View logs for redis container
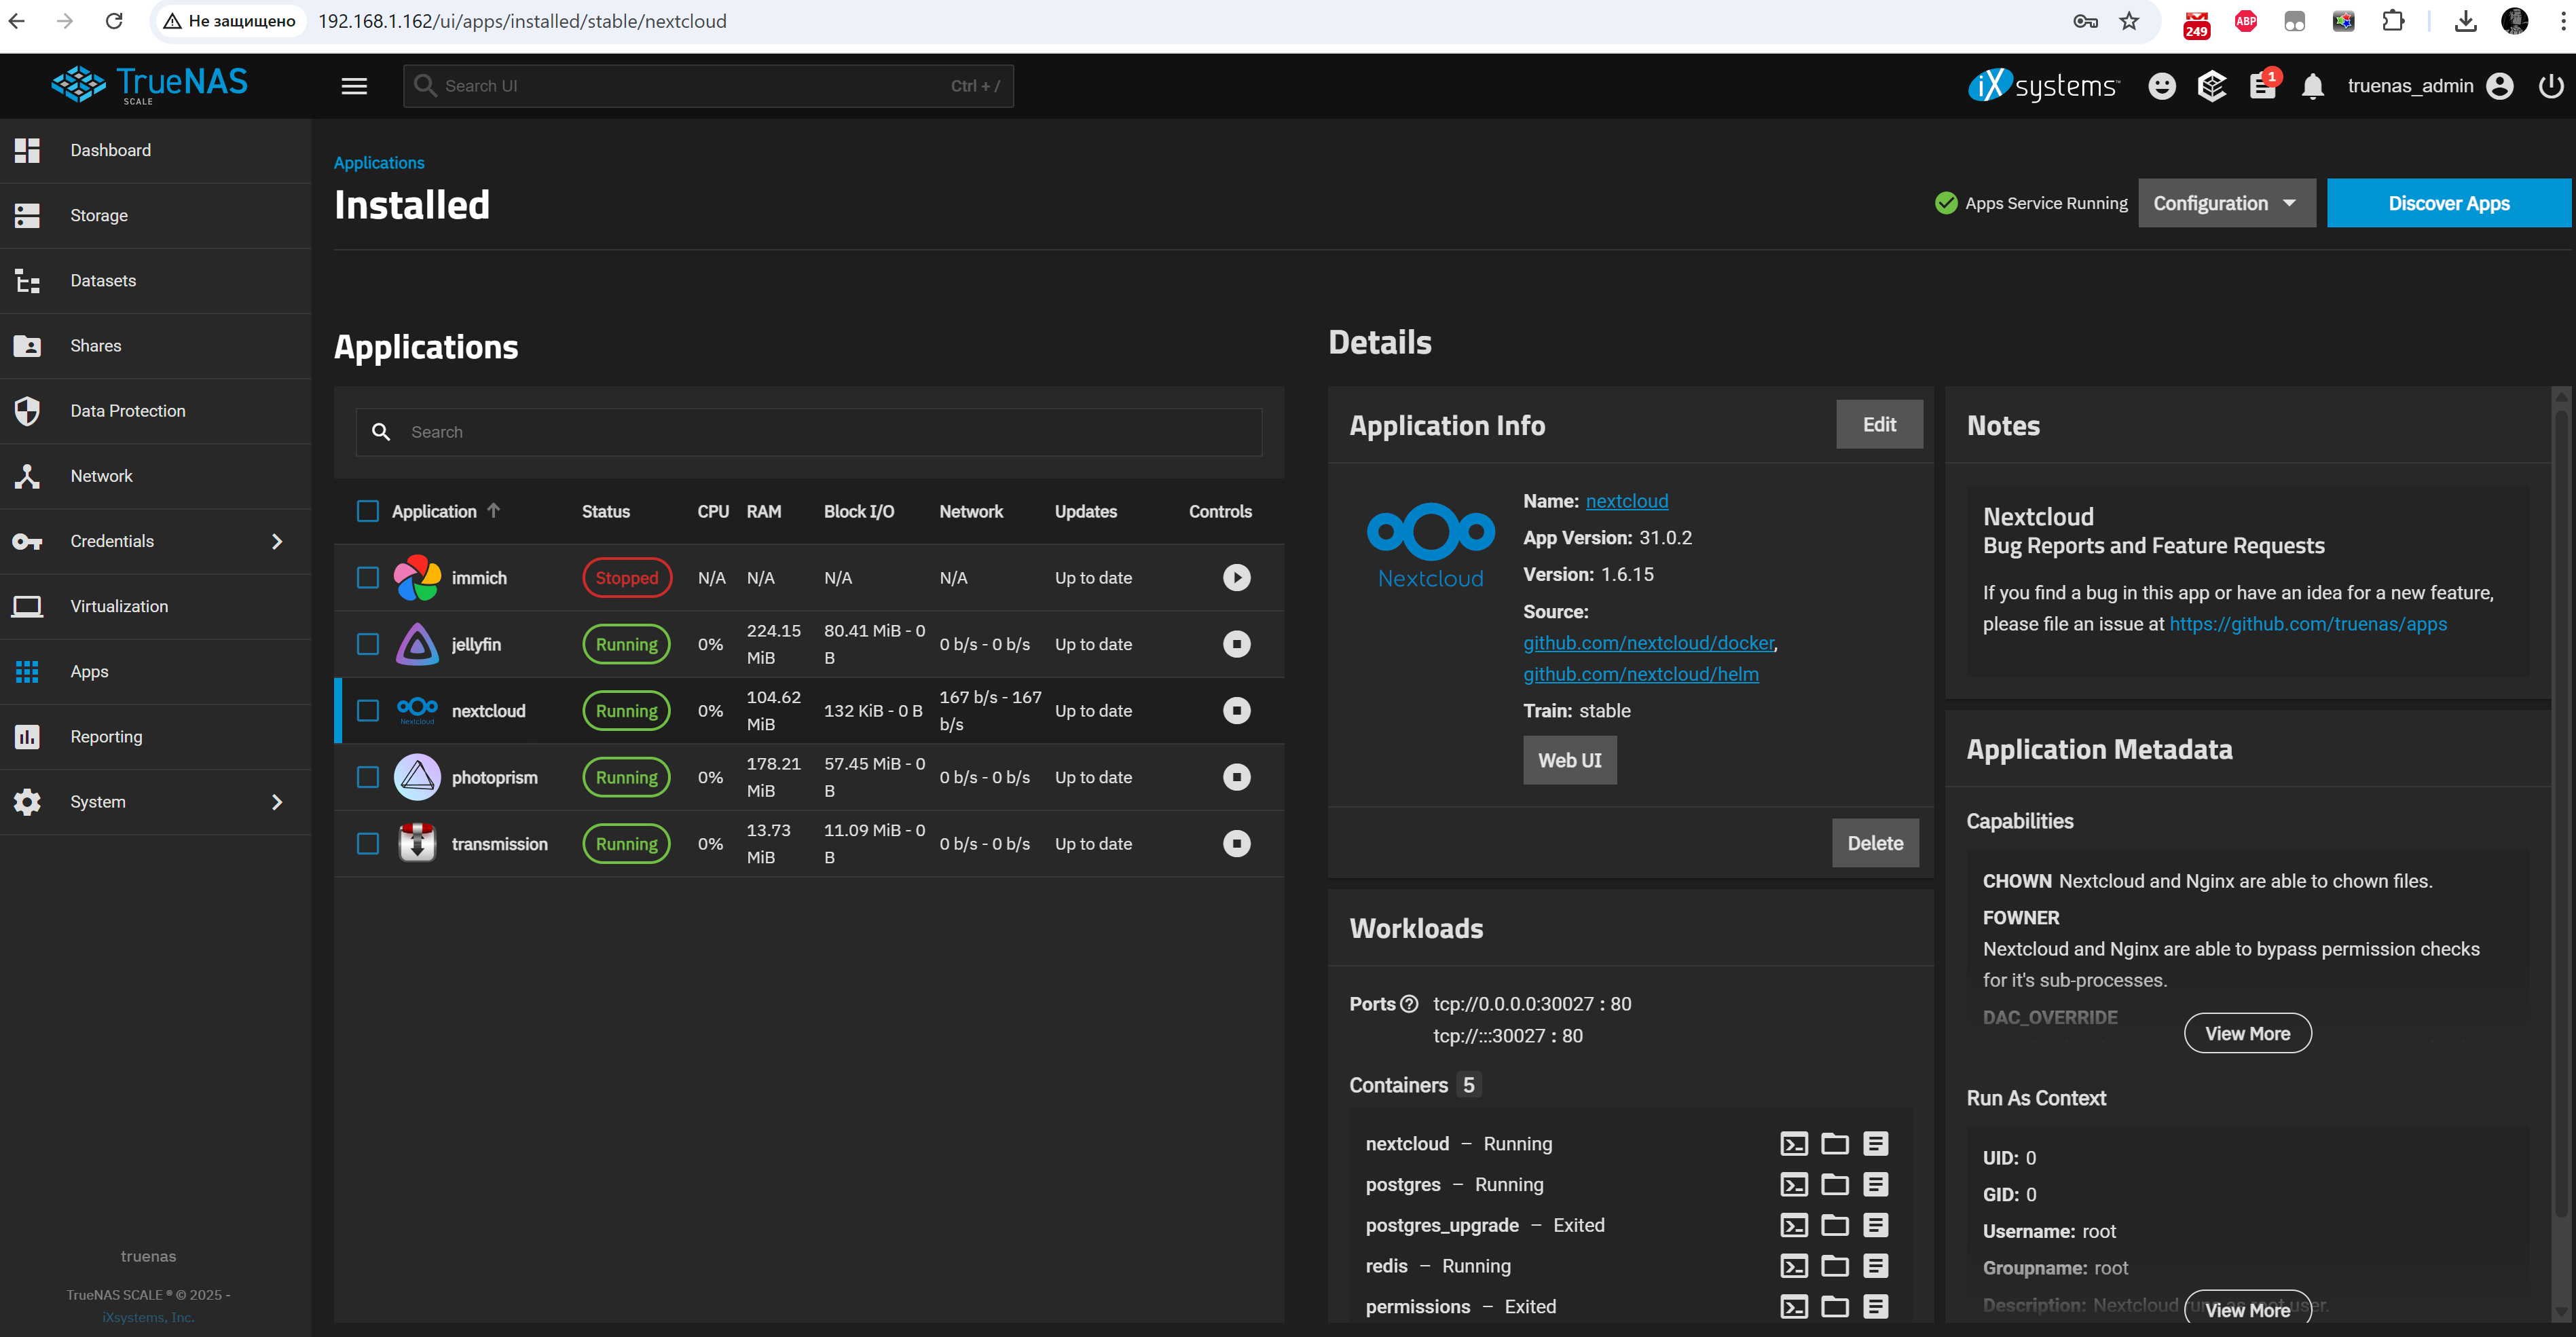The width and height of the screenshot is (2576, 1337). (x=1875, y=1266)
